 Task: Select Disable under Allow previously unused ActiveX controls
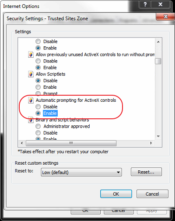[38, 61]
